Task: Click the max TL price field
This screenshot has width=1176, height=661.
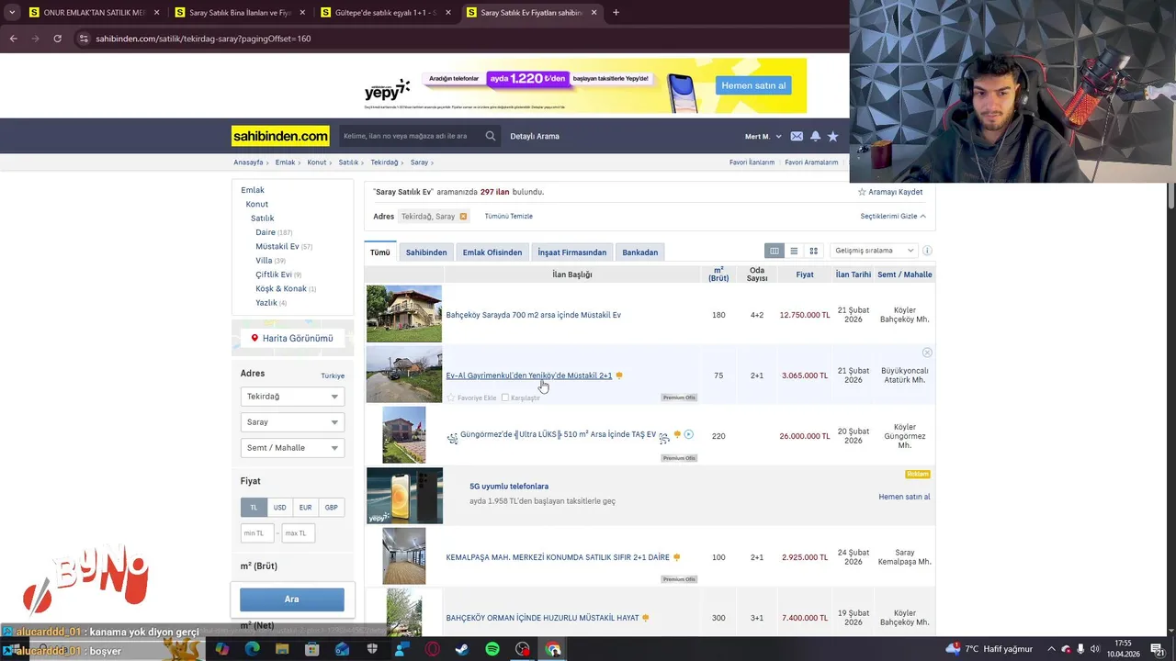Action: tap(298, 532)
